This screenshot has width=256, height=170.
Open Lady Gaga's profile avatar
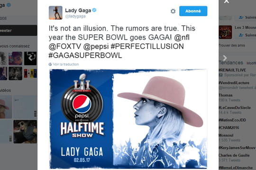[55, 13]
